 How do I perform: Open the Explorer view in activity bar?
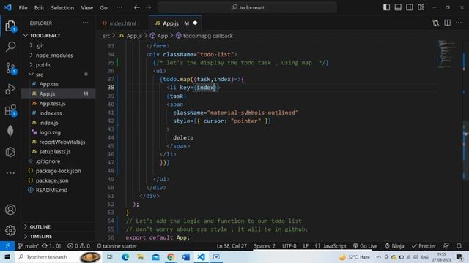[10, 26]
